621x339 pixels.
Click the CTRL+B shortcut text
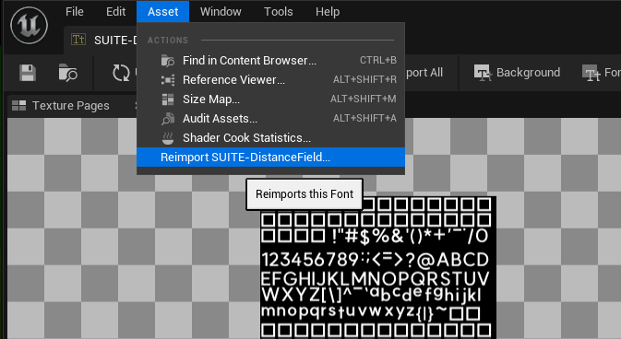pos(377,60)
